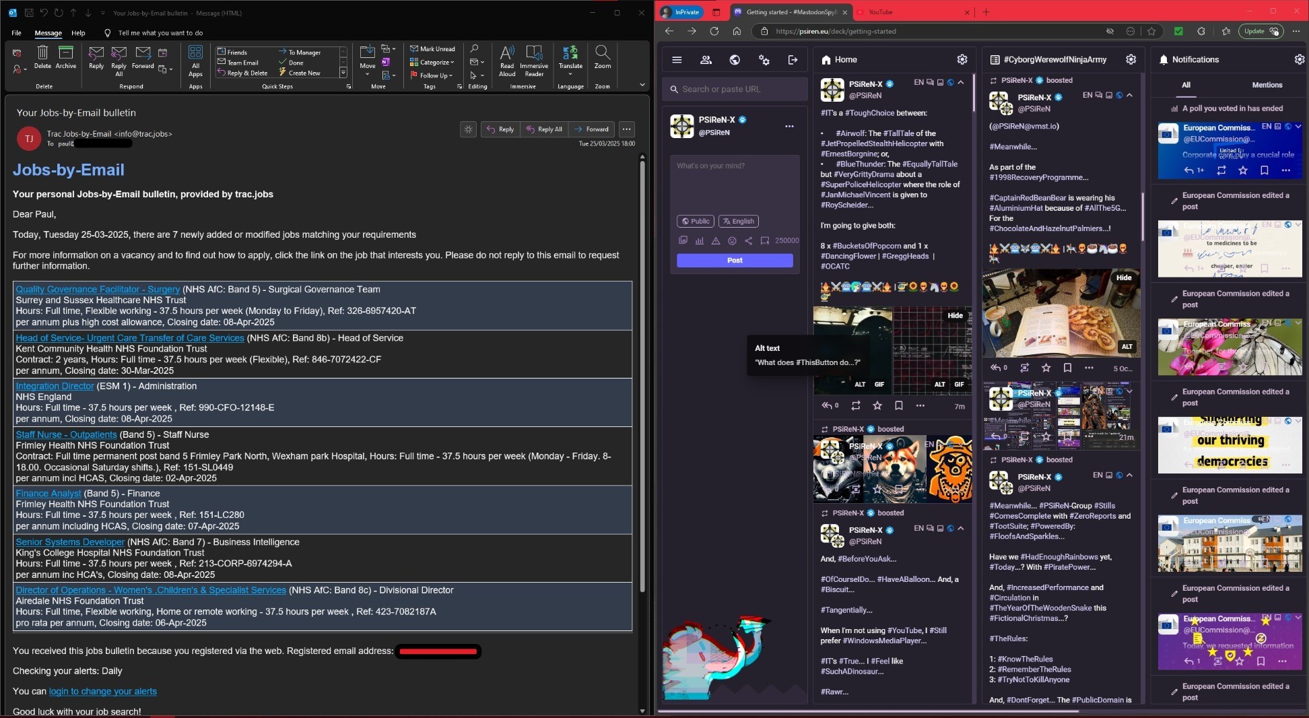Select English language in compose box

coord(739,221)
